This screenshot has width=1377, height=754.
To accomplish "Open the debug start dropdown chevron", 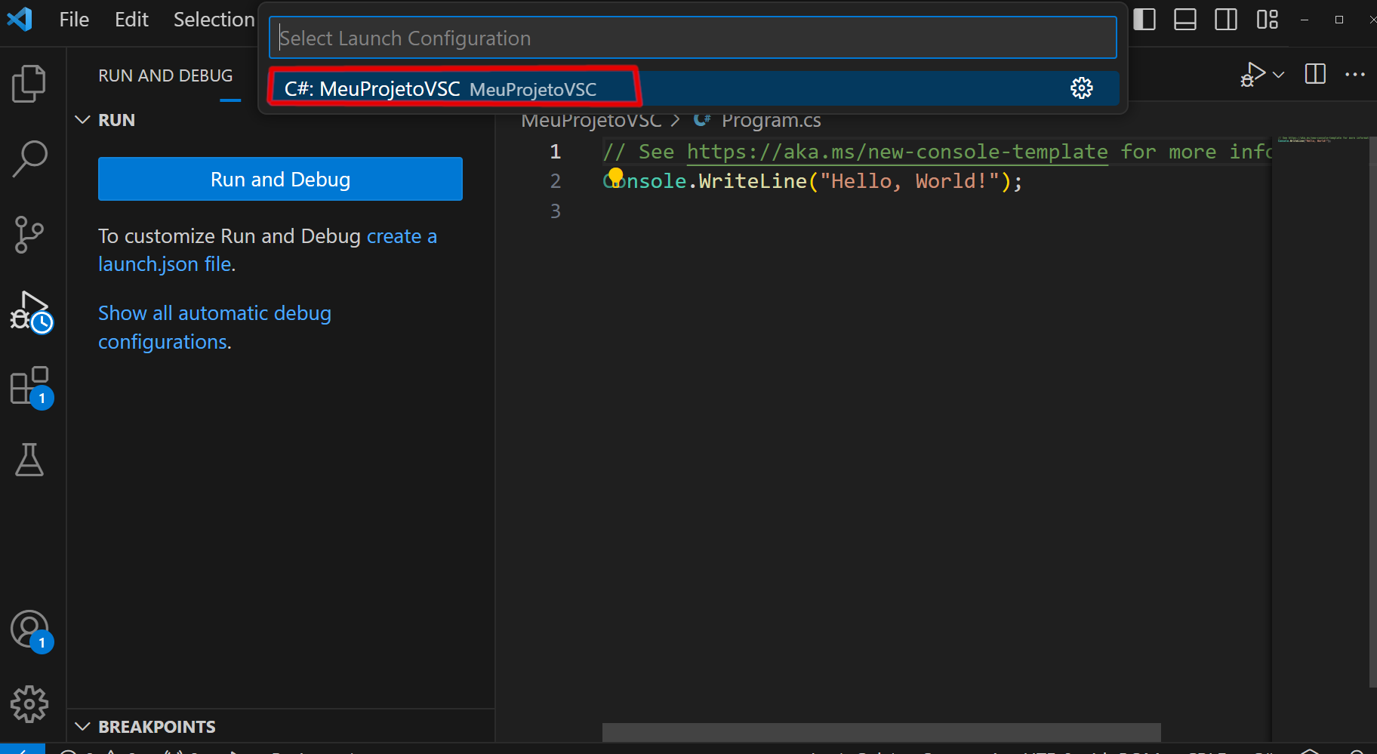I will point(1278,74).
